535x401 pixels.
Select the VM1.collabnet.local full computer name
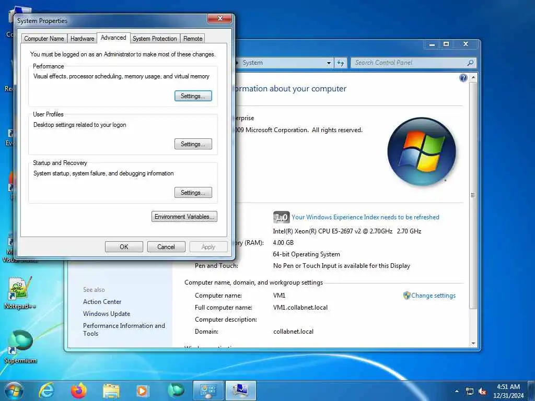click(300, 307)
